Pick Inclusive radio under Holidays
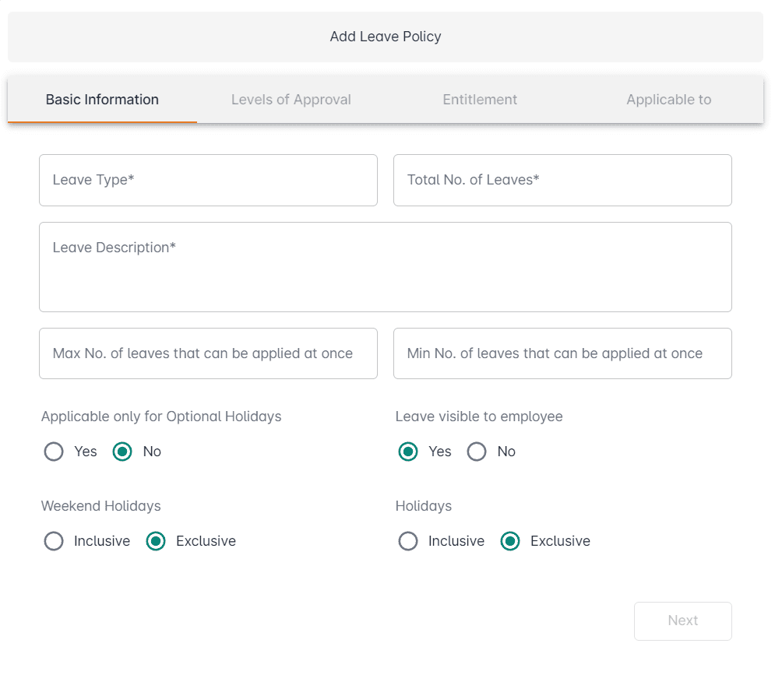 (408, 541)
